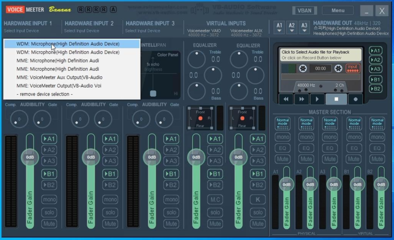Viewport: 394px width, 240px height.
Task: Enable mono on Hardware Input 1 strip
Action: pos(49,199)
